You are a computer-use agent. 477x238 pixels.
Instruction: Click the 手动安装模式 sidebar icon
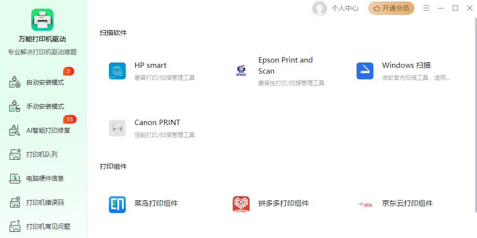[x=15, y=106]
